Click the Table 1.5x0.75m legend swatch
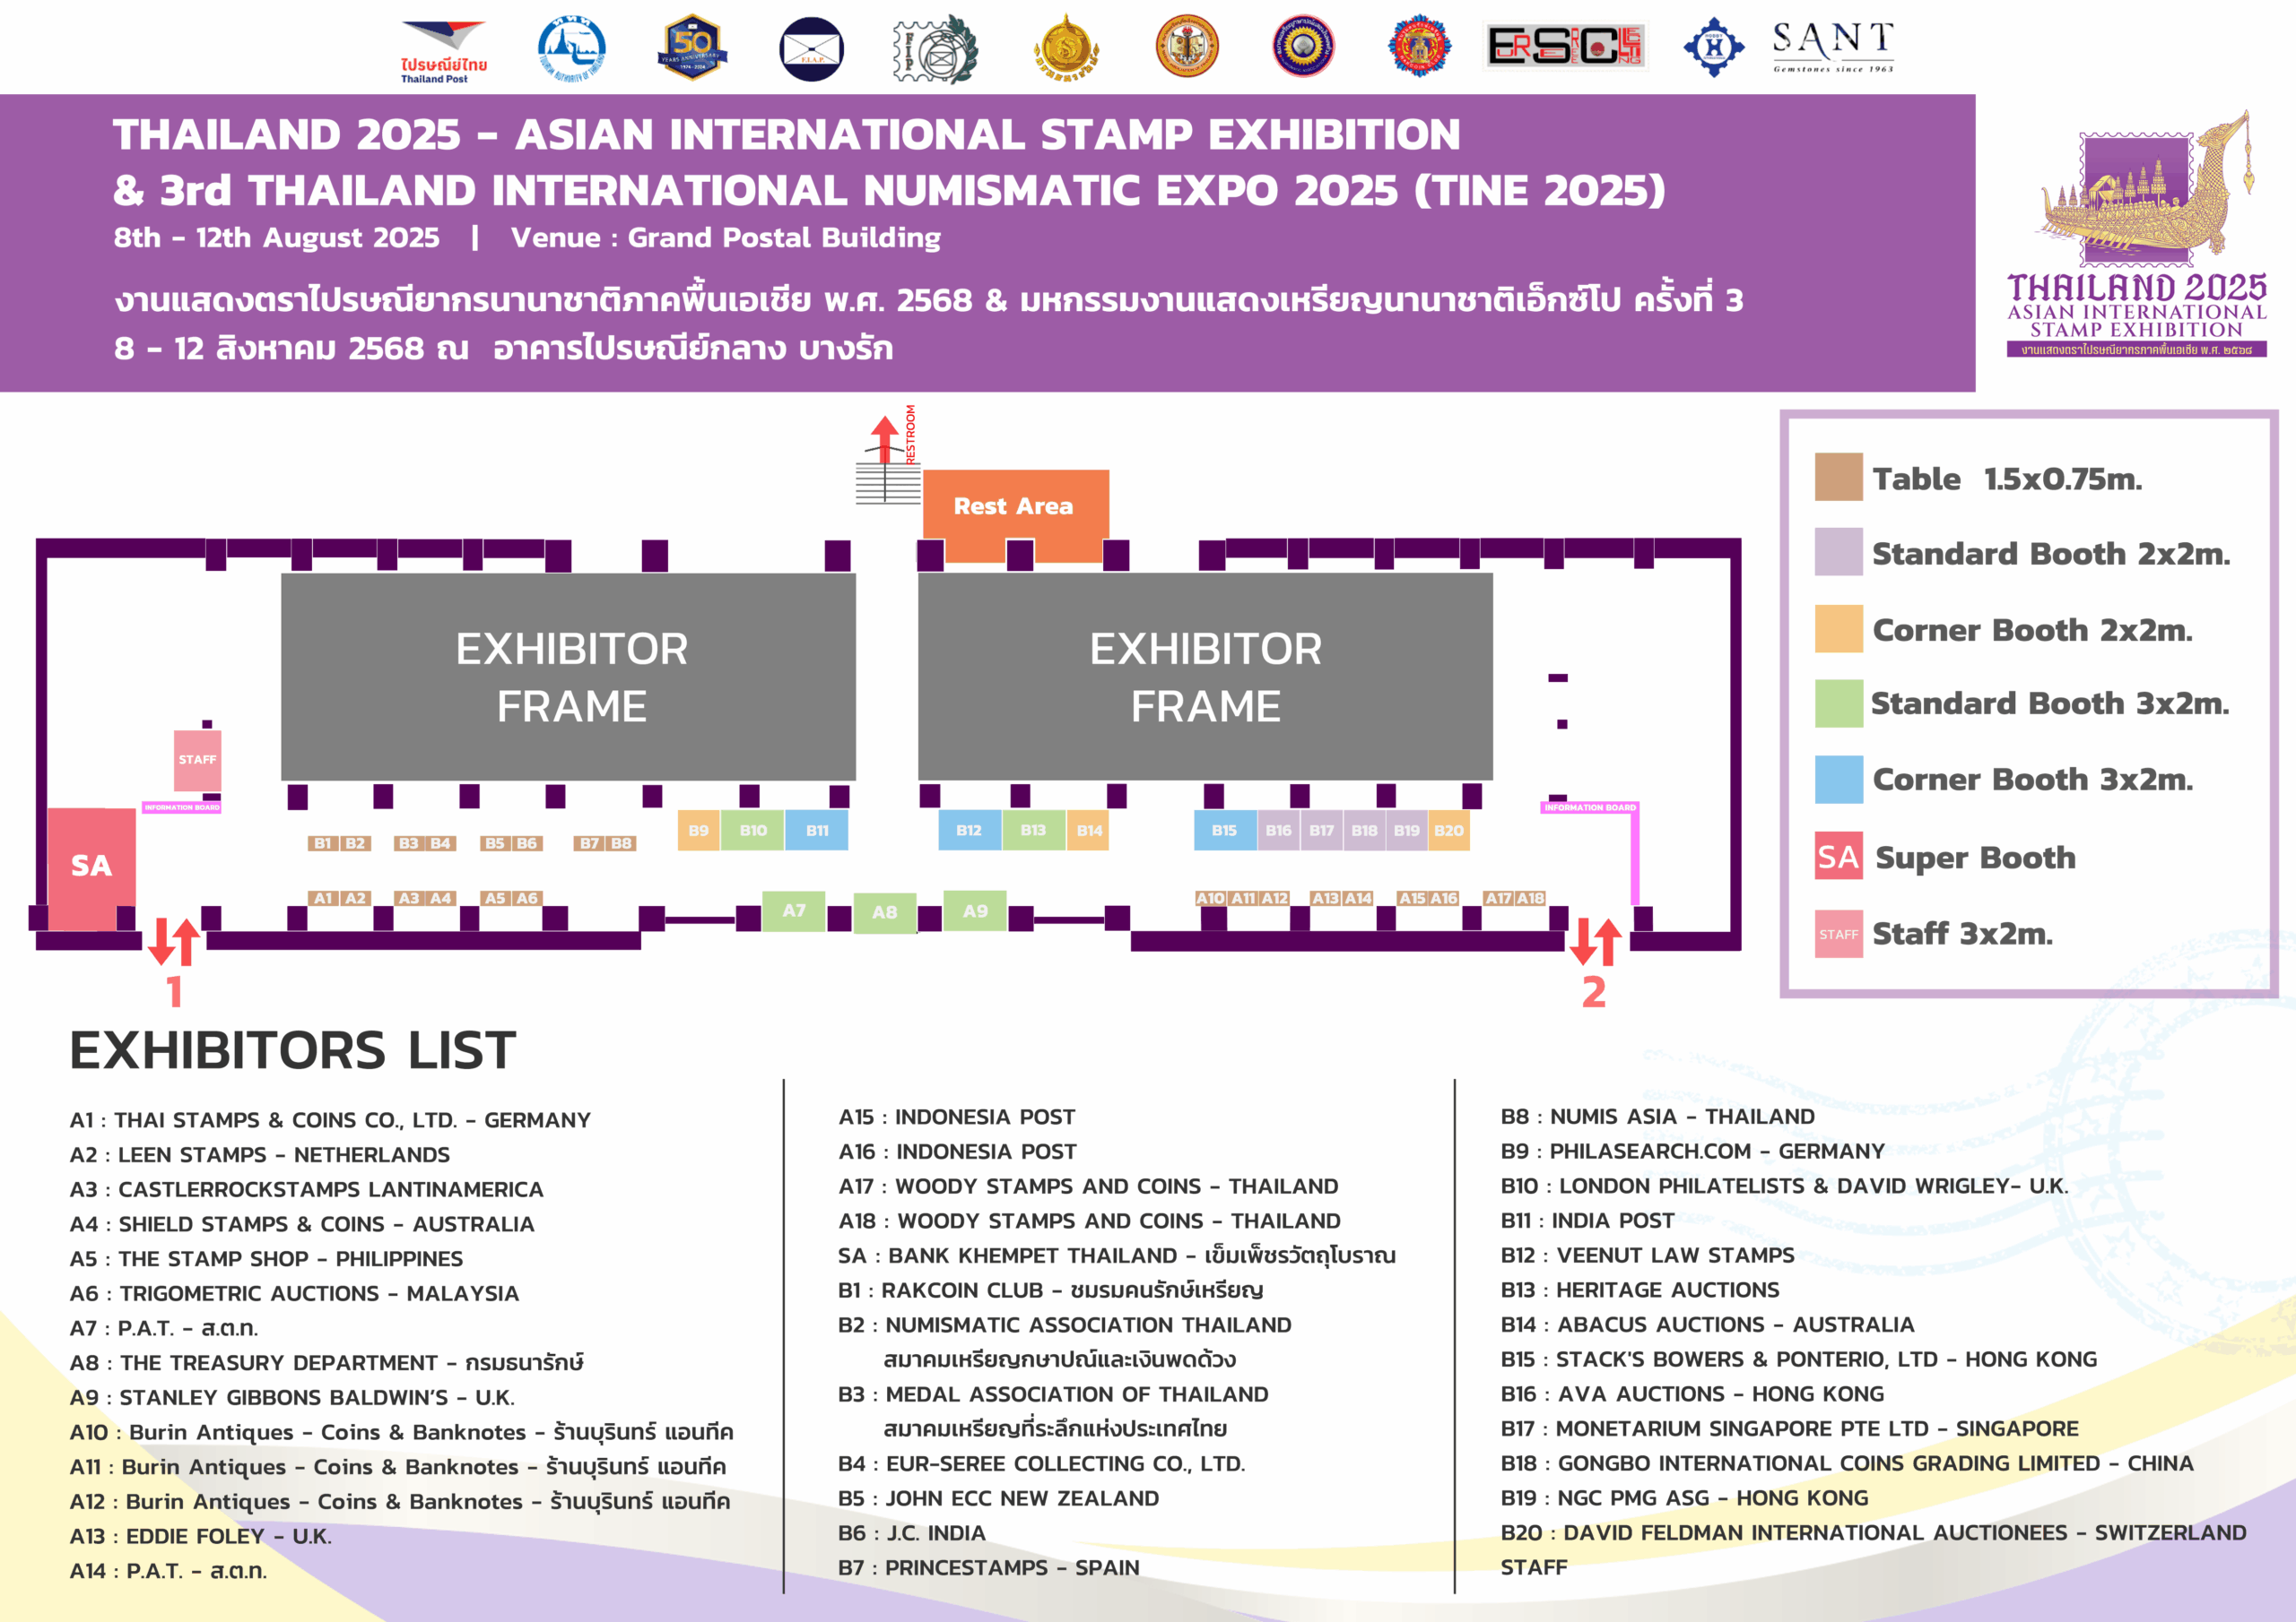Screen dimensions: 2296x1622 (1838, 478)
